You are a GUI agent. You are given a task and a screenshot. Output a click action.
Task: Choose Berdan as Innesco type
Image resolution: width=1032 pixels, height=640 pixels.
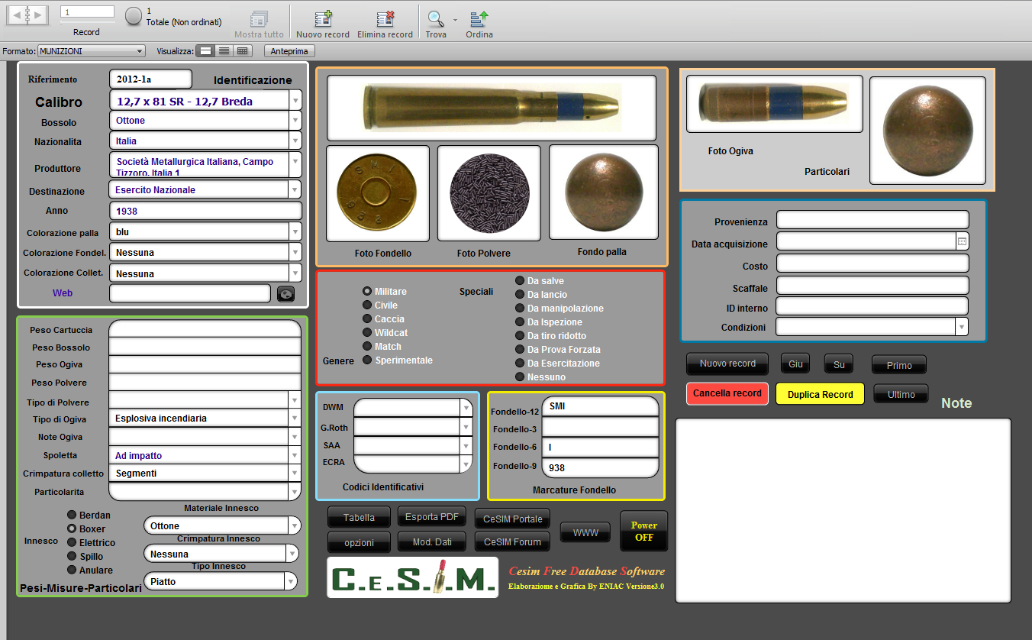(72, 516)
